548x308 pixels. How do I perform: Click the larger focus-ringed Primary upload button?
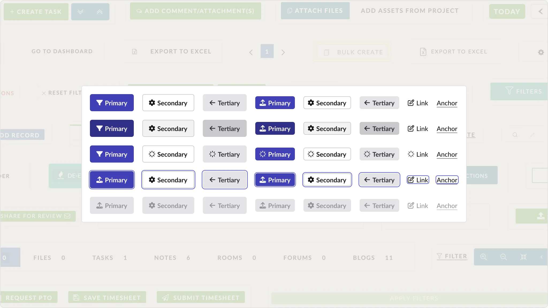click(112, 180)
